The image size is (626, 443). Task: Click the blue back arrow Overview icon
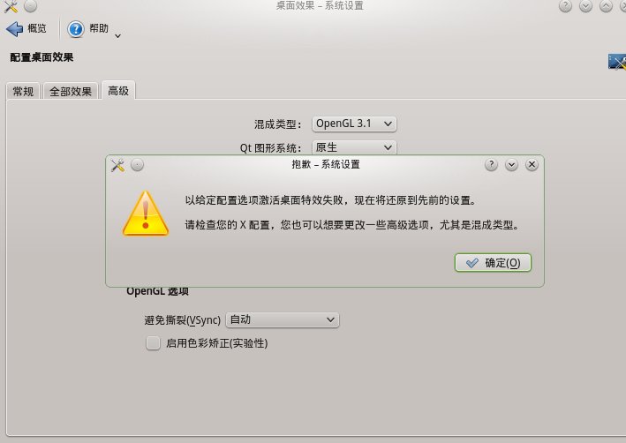click(15, 29)
